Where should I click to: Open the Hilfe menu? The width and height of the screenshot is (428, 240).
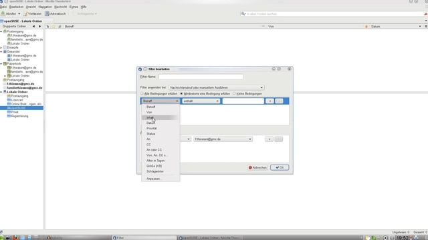click(84, 7)
